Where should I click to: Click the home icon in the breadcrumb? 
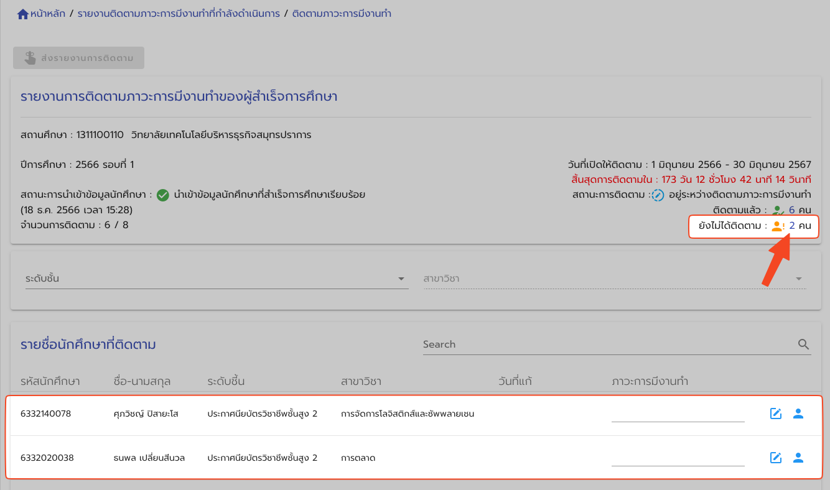coord(23,14)
